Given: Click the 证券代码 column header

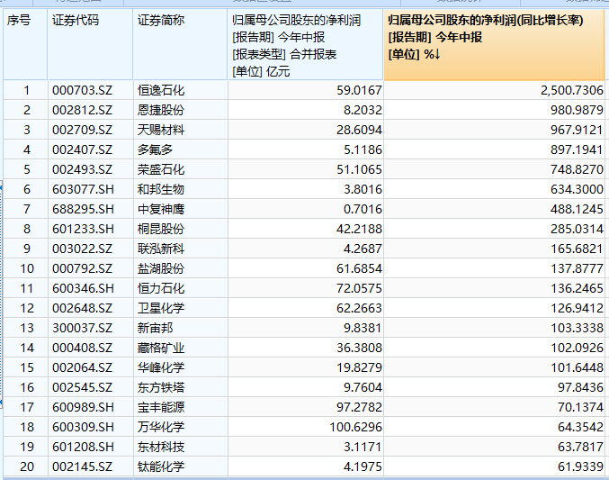Looking at the screenshot, I should (x=90, y=44).
